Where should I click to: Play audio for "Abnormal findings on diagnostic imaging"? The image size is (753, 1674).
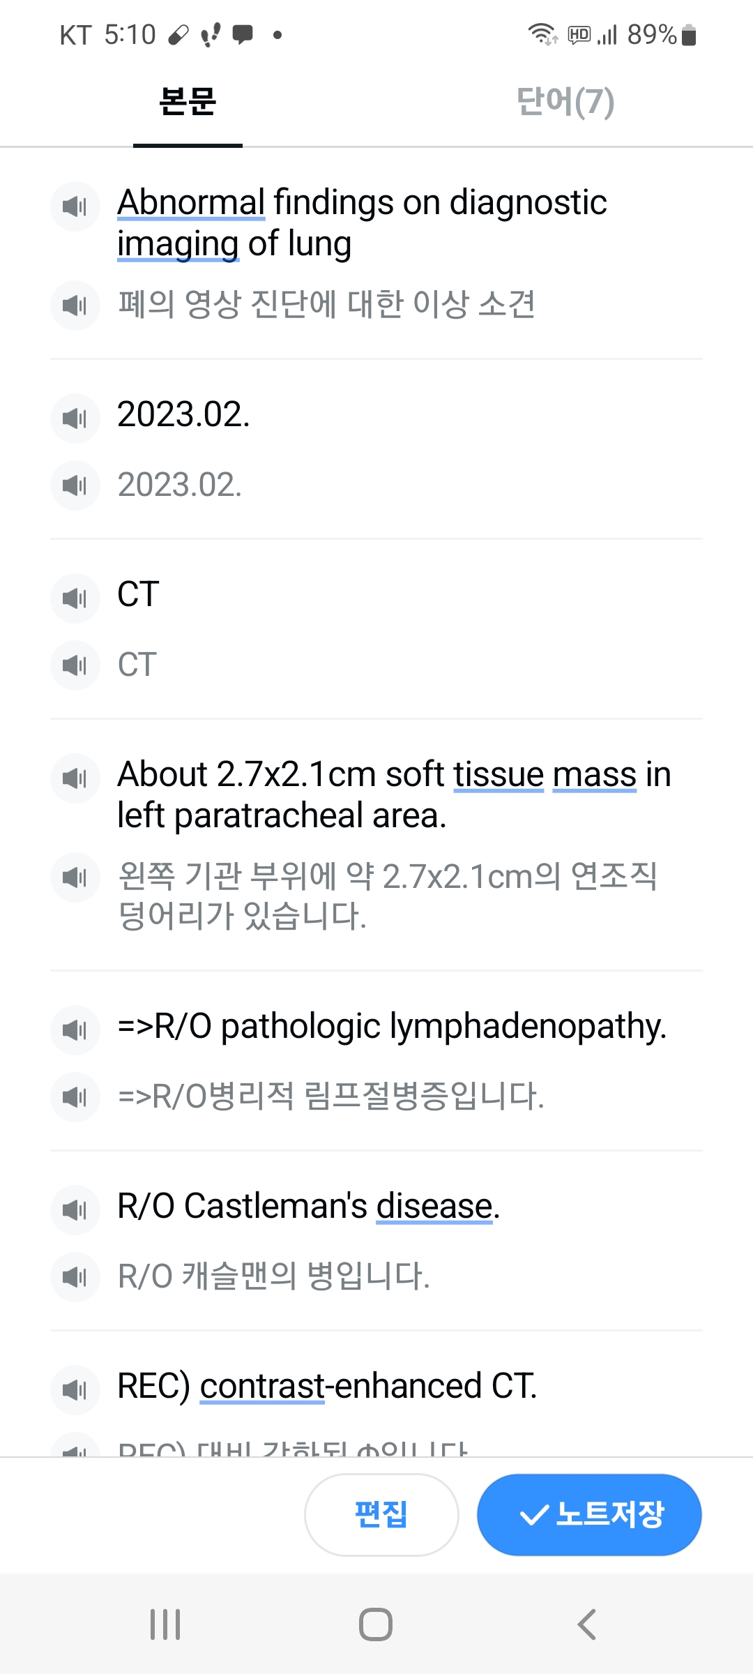75,206
